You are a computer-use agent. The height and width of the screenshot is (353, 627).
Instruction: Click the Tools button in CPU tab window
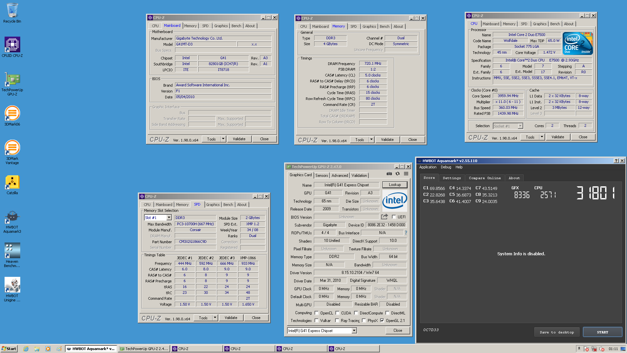(530, 137)
